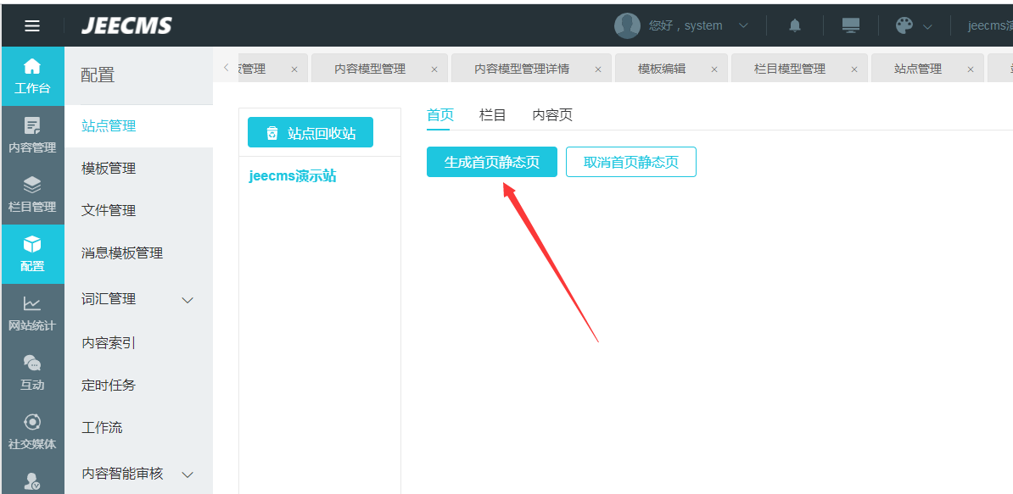
Task: Expand the 词汇管理 chevron
Action: tap(188, 300)
